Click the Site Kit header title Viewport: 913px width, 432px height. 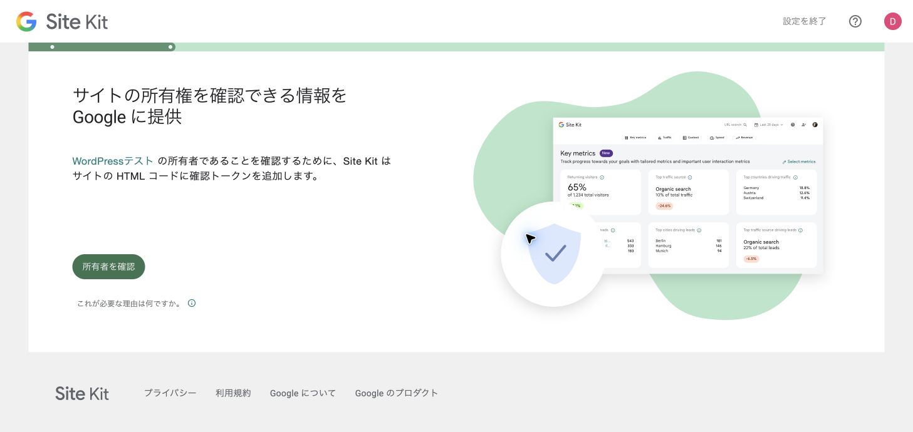(77, 22)
